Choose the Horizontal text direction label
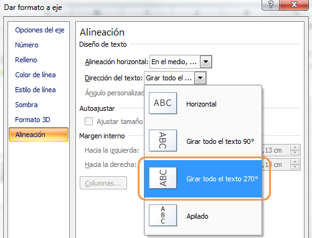This screenshot has width=312, height=238. tap(201, 104)
